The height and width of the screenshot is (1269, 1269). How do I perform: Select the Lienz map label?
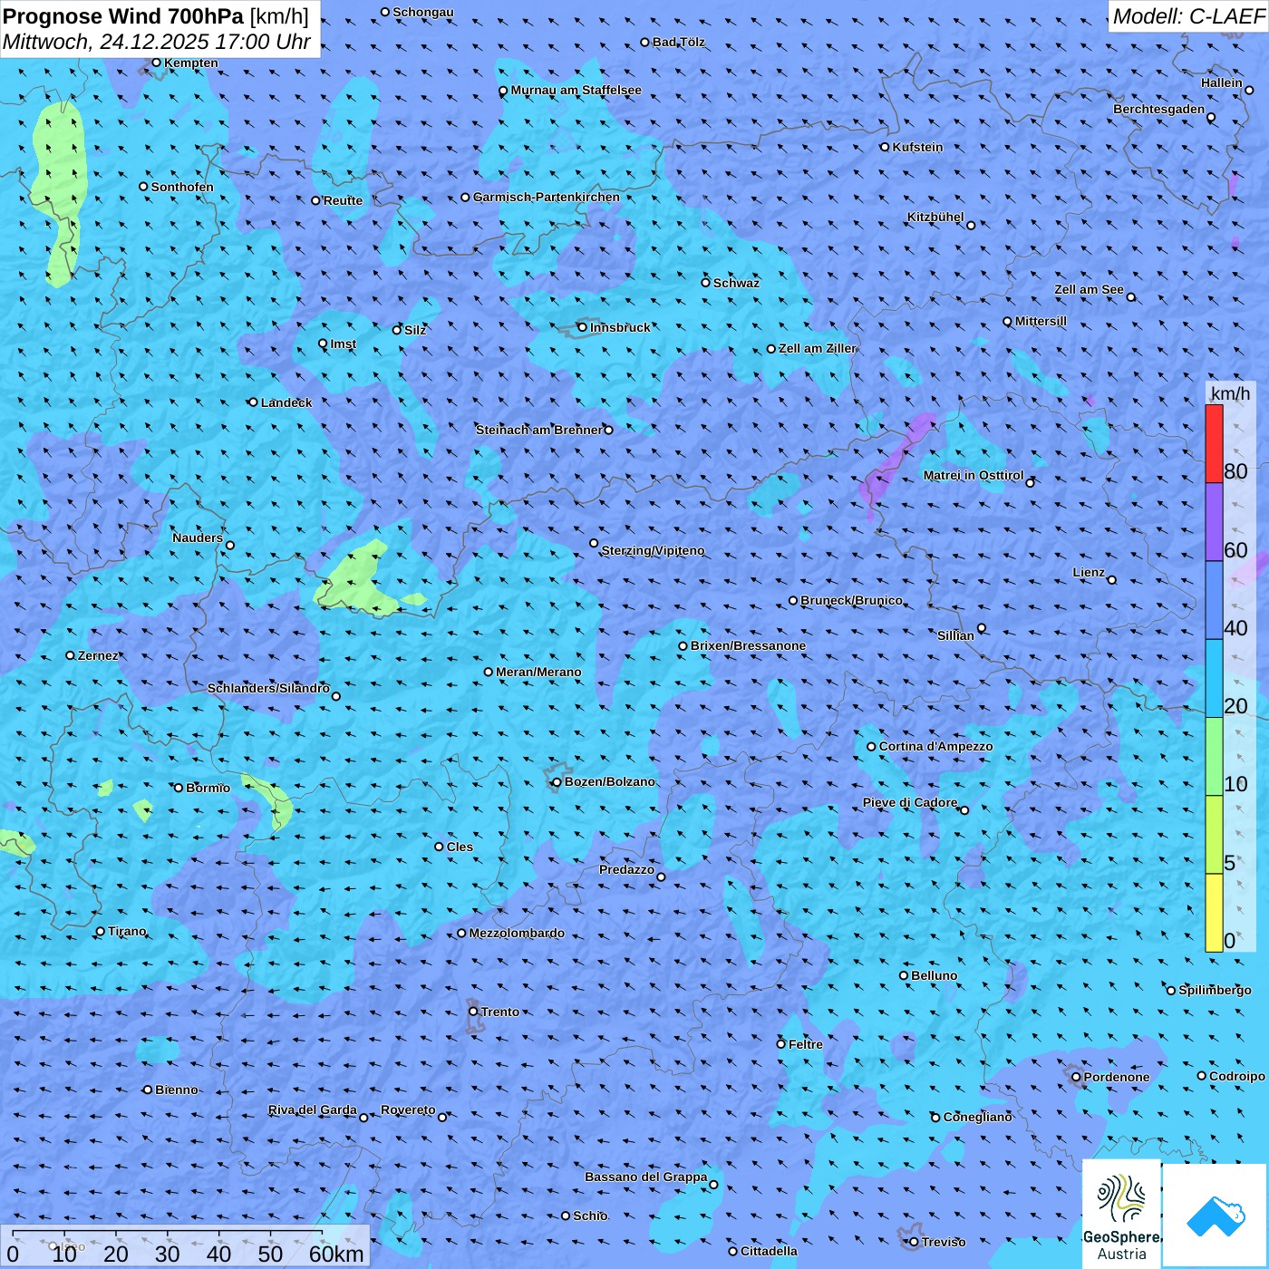point(1089,572)
